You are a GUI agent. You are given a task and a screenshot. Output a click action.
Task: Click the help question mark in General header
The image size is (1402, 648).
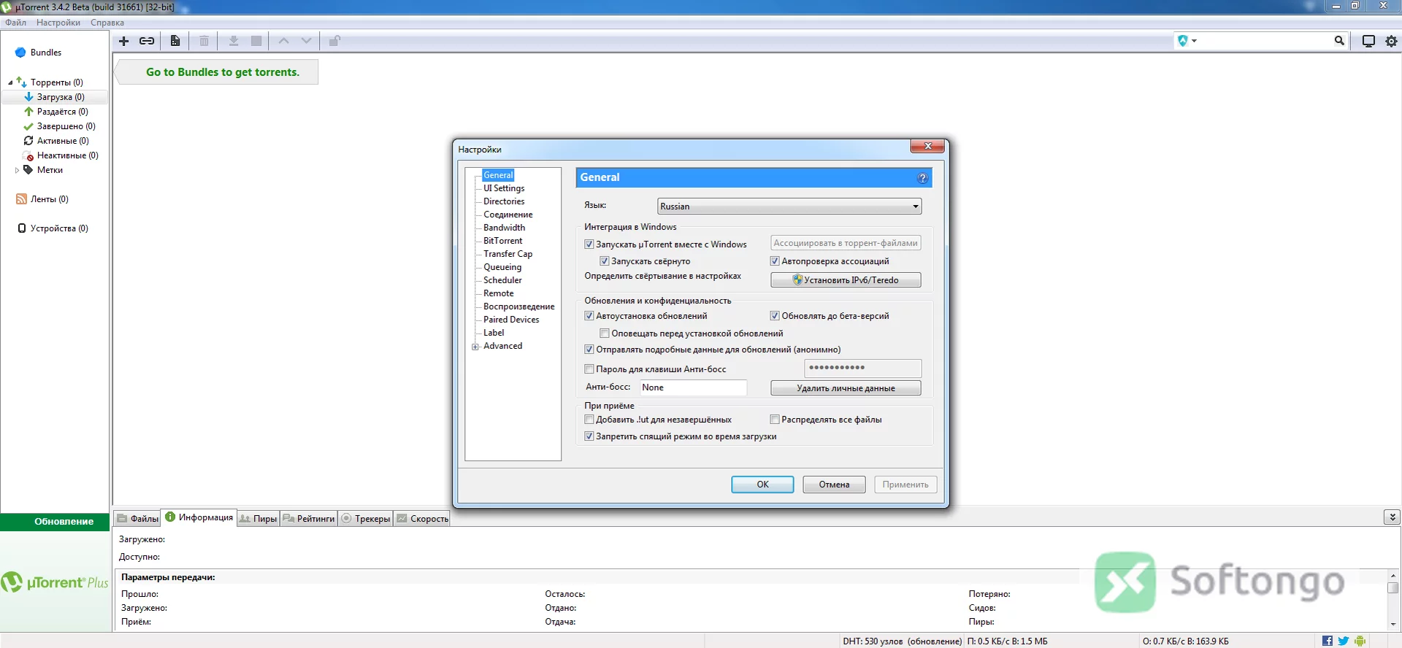click(922, 178)
